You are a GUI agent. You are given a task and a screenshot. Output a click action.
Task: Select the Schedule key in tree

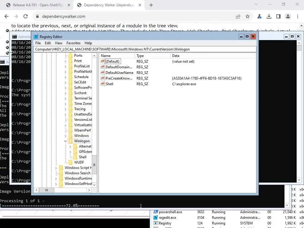(x=81, y=77)
